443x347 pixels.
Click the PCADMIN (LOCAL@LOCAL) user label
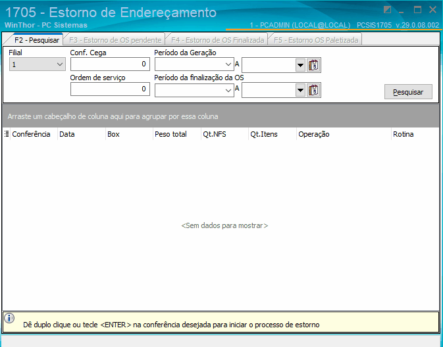300,25
